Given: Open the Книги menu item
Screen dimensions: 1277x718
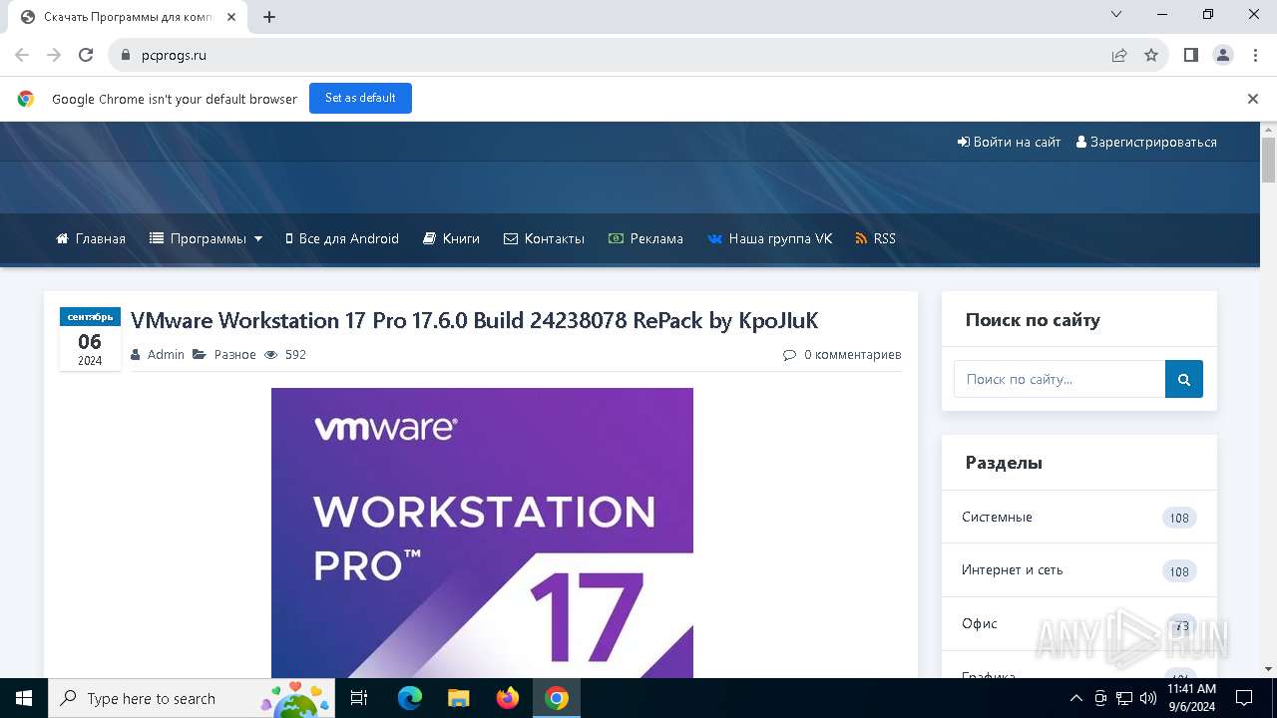Looking at the screenshot, I should point(451,238).
